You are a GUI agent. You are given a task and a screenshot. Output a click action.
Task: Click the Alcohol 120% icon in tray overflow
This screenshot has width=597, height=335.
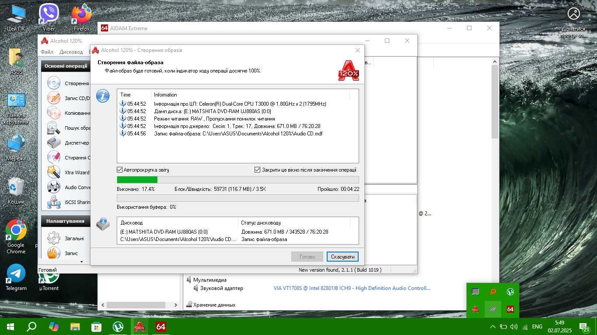pyautogui.click(x=475, y=309)
